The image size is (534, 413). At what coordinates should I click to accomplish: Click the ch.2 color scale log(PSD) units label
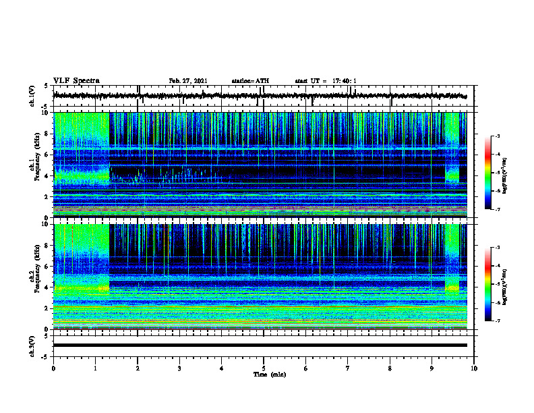click(504, 287)
